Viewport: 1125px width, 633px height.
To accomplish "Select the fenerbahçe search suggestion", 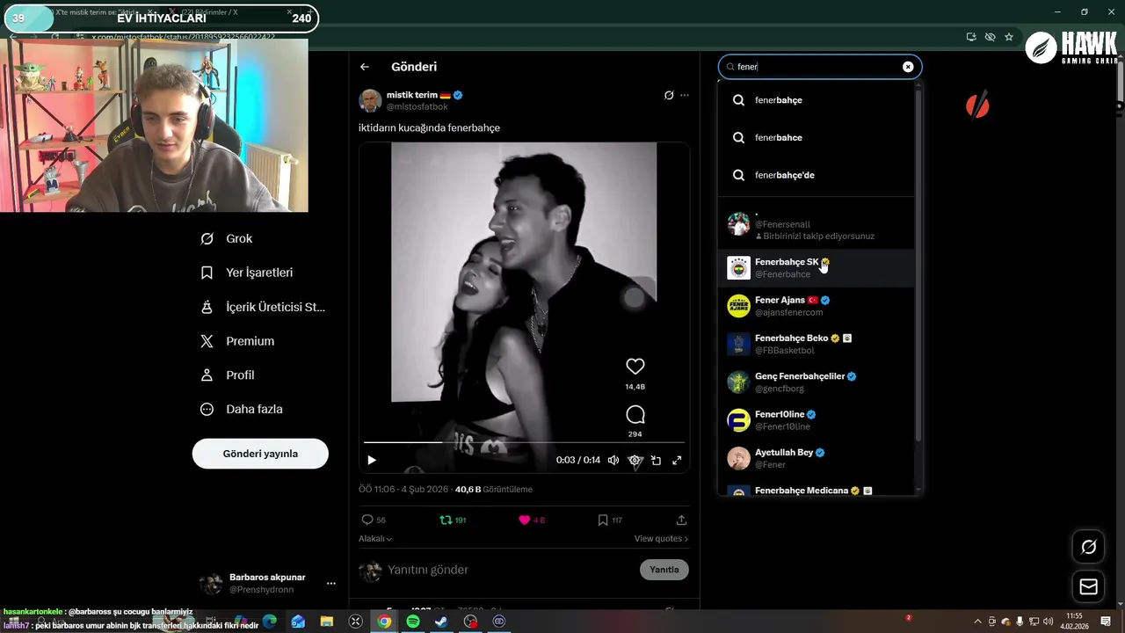I will pyautogui.click(x=817, y=100).
